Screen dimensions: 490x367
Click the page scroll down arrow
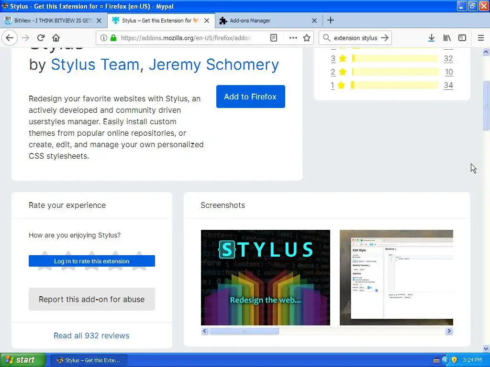[x=486, y=348]
